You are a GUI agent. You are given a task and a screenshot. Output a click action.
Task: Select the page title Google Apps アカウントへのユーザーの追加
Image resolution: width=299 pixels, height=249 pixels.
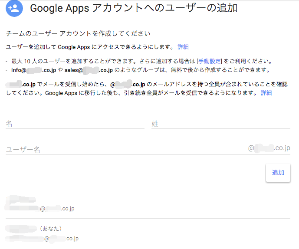tap(134, 8)
